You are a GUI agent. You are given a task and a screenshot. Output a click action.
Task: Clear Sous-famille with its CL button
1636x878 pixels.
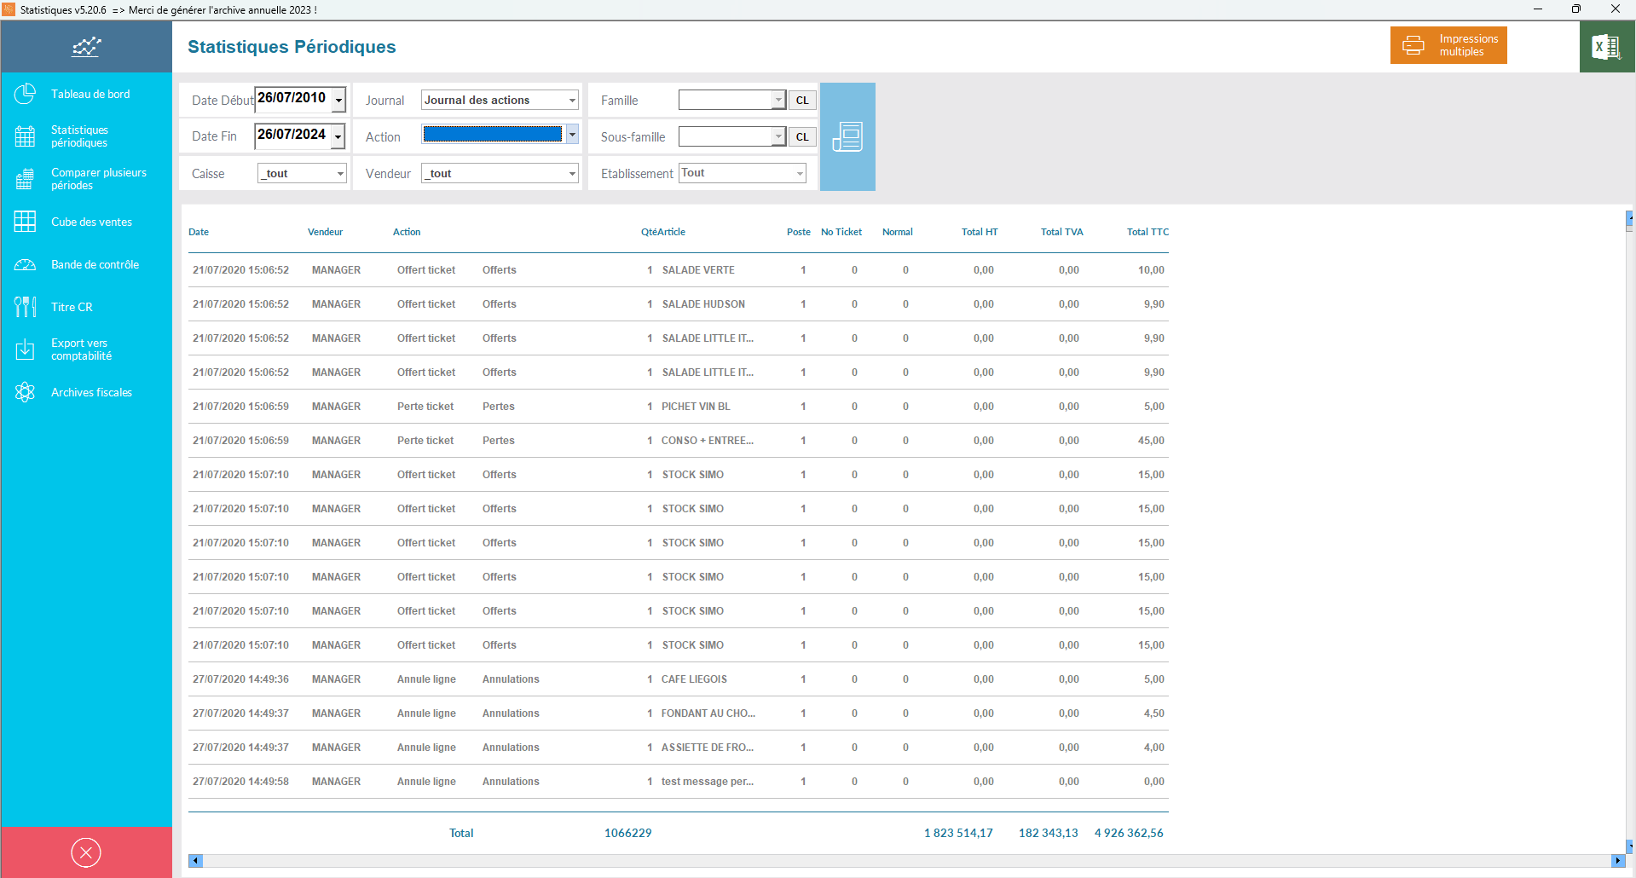(802, 136)
